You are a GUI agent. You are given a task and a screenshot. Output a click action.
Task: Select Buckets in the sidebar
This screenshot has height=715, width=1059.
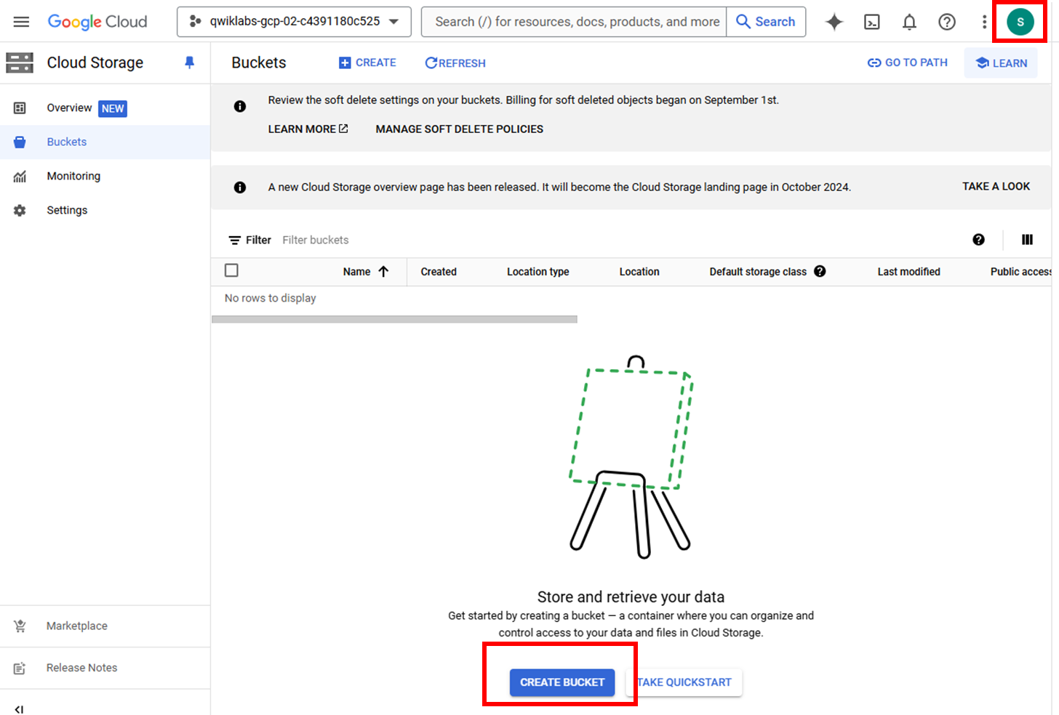pyautogui.click(x=67, y=142)
